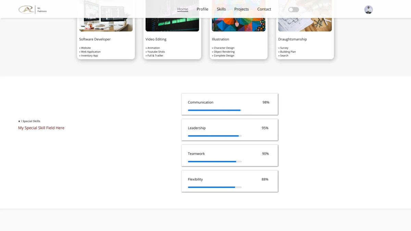Click the Web Application list item

point(91,52)
